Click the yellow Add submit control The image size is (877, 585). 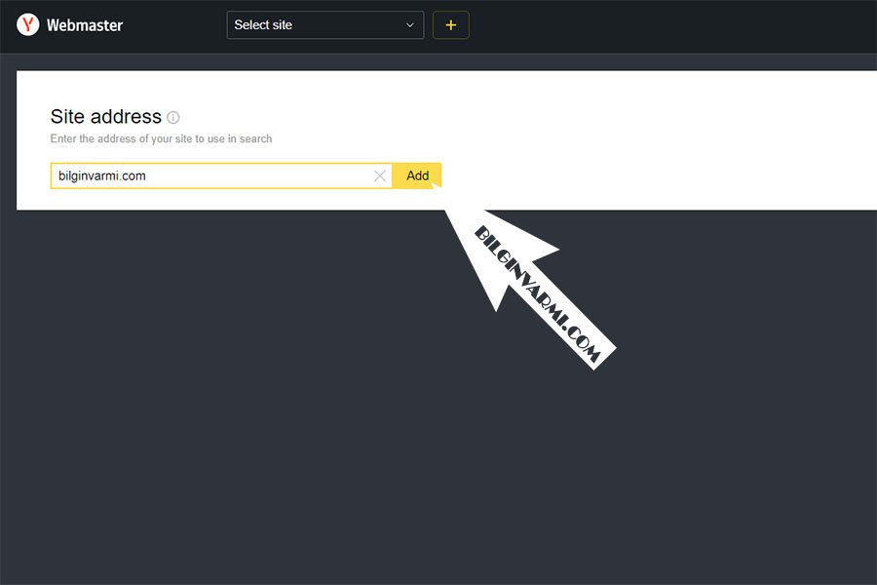tap(417, 175)
